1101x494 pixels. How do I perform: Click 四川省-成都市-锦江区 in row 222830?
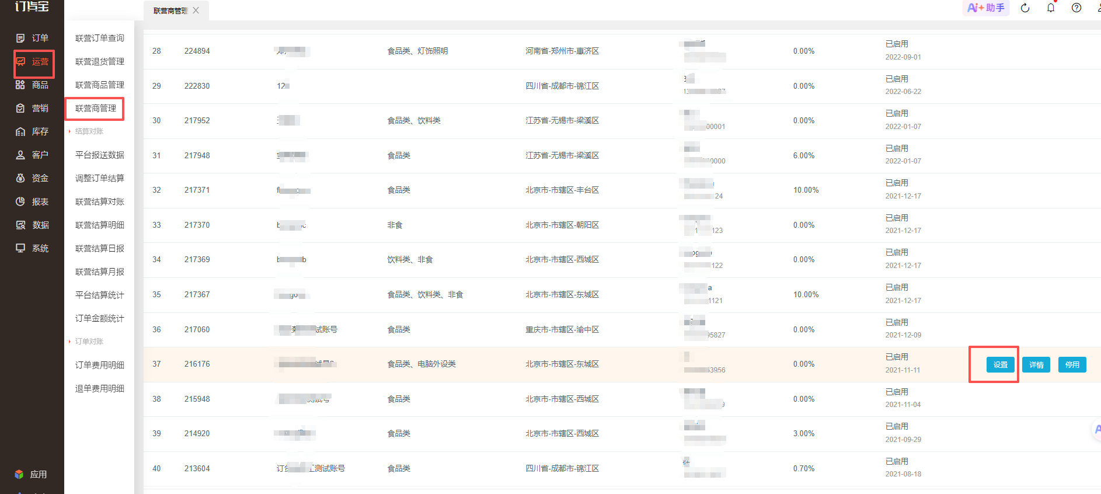tap(562, 86)
